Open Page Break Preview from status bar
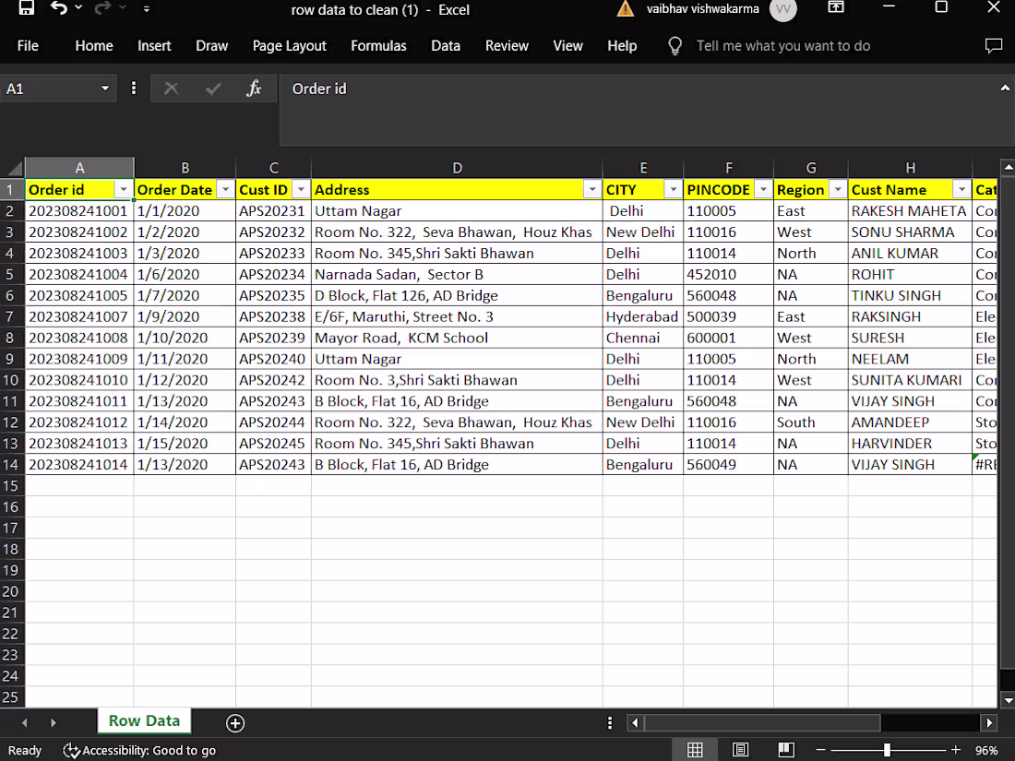 (x=786, y=749)
